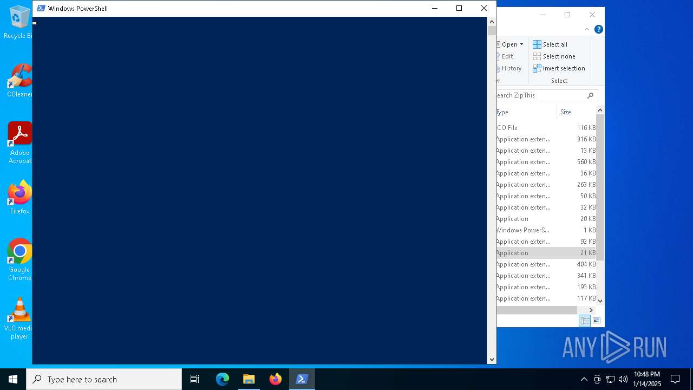The width and height of the screenshot is (693, 390).
Task: Select the row sized 316 KB
Action: [546, 139]
